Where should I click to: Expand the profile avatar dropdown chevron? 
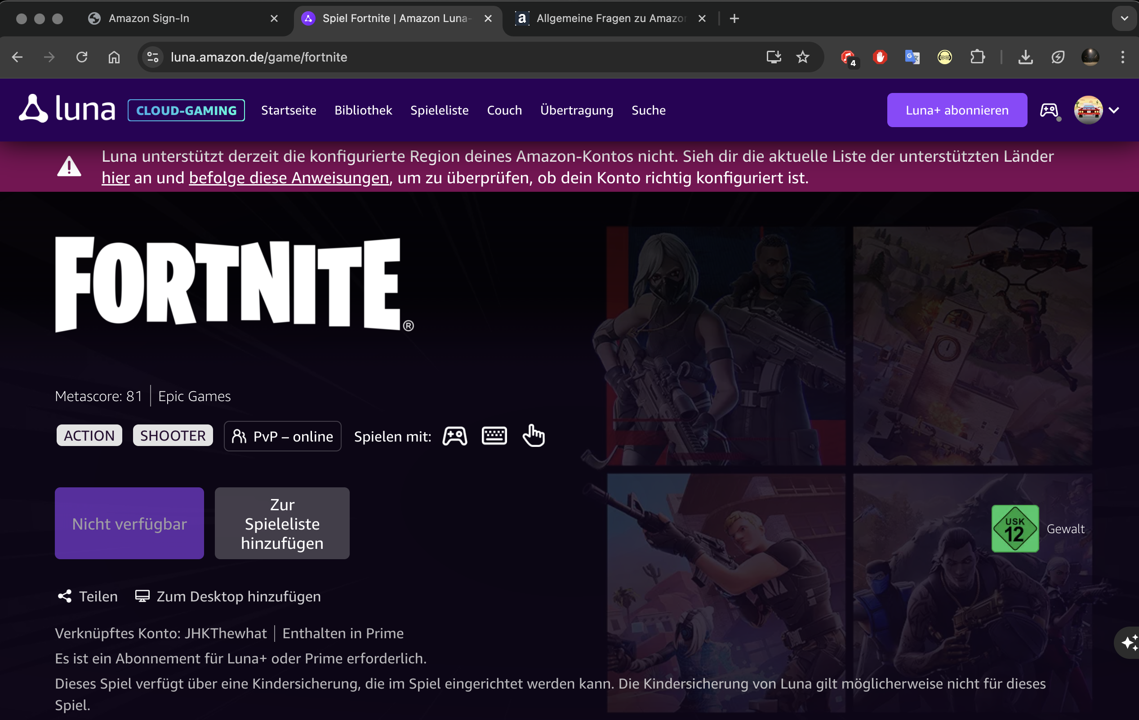1113,110
